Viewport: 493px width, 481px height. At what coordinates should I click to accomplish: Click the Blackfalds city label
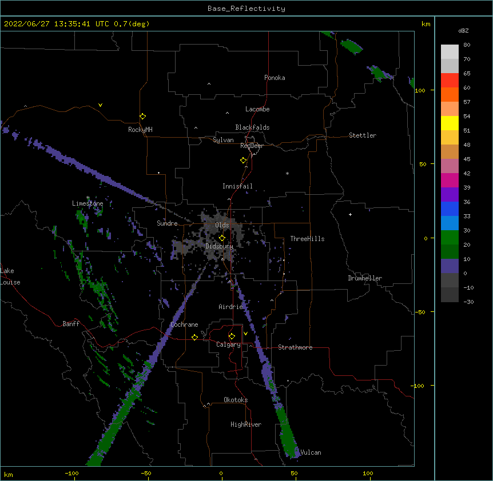click(252, 127)
